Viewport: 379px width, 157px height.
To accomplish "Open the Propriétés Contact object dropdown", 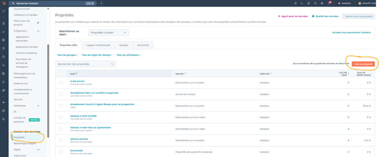I will point(108,33).
